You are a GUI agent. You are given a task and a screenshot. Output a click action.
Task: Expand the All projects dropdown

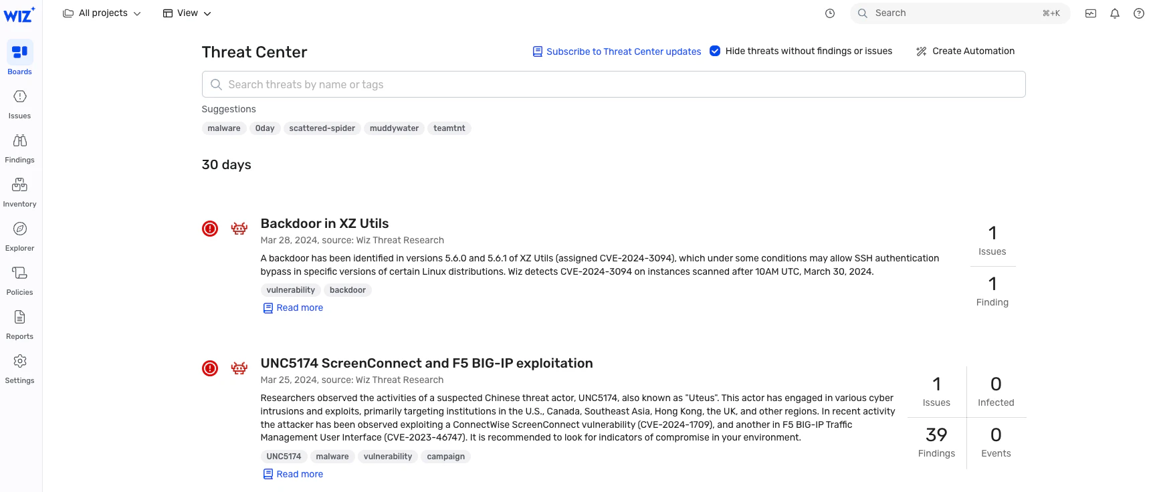pyautogui.click(x=102, y=13)
